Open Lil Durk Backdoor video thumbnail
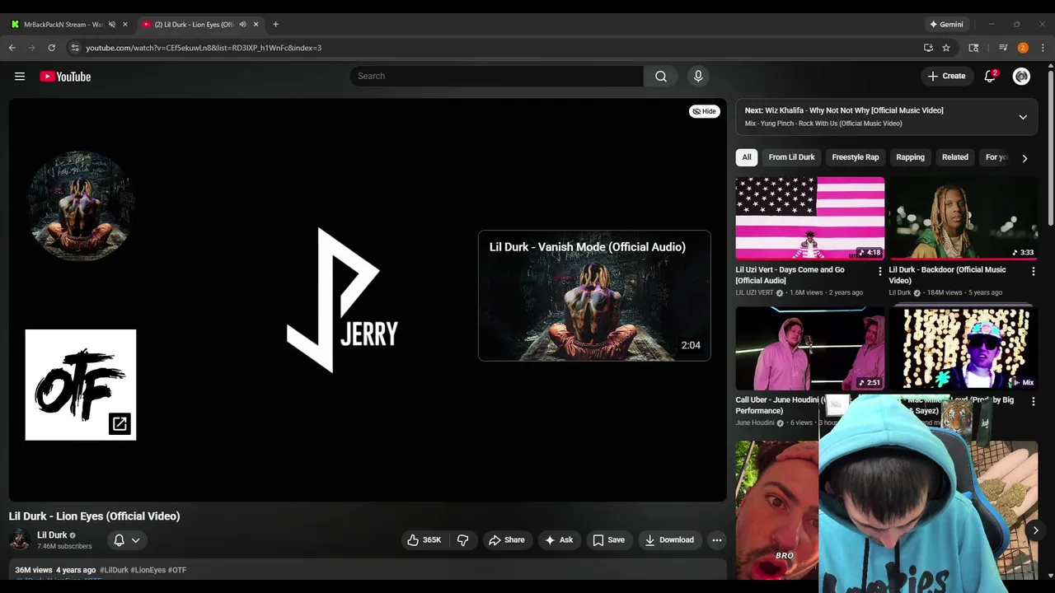 [964, 218]
